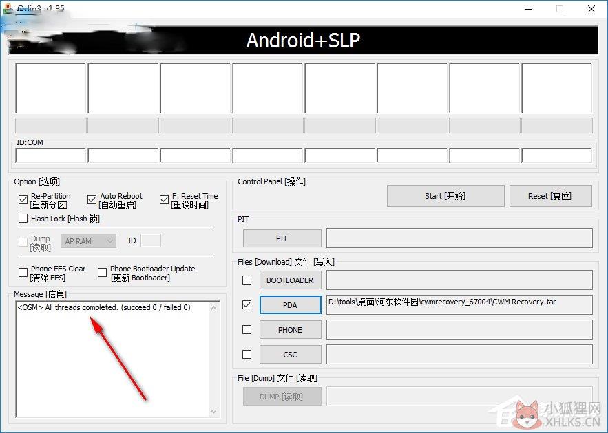Click the last ID:COM port box

[x=557, y=155]
